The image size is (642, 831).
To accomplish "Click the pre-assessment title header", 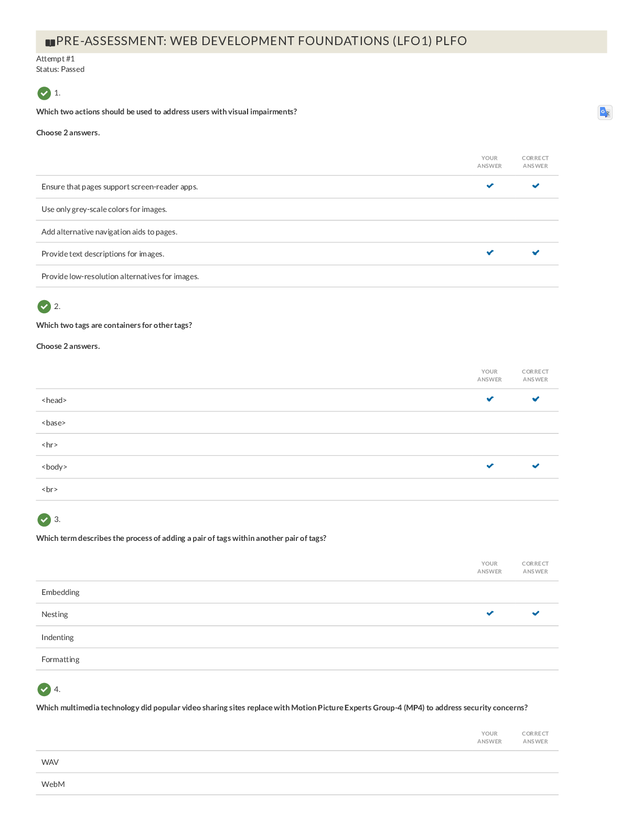I will pos(261,41).
